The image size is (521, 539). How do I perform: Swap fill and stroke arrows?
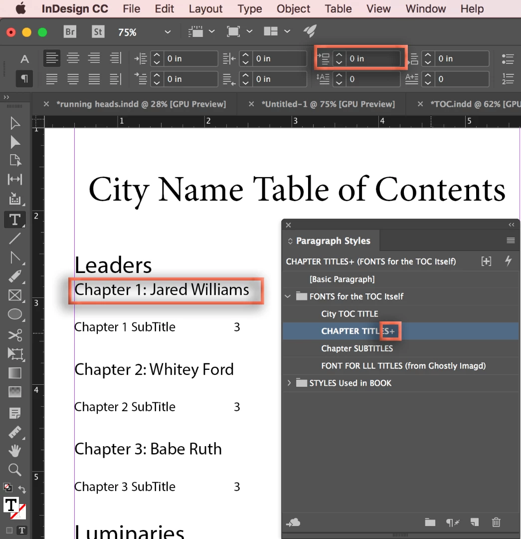(x=22, y=489)
